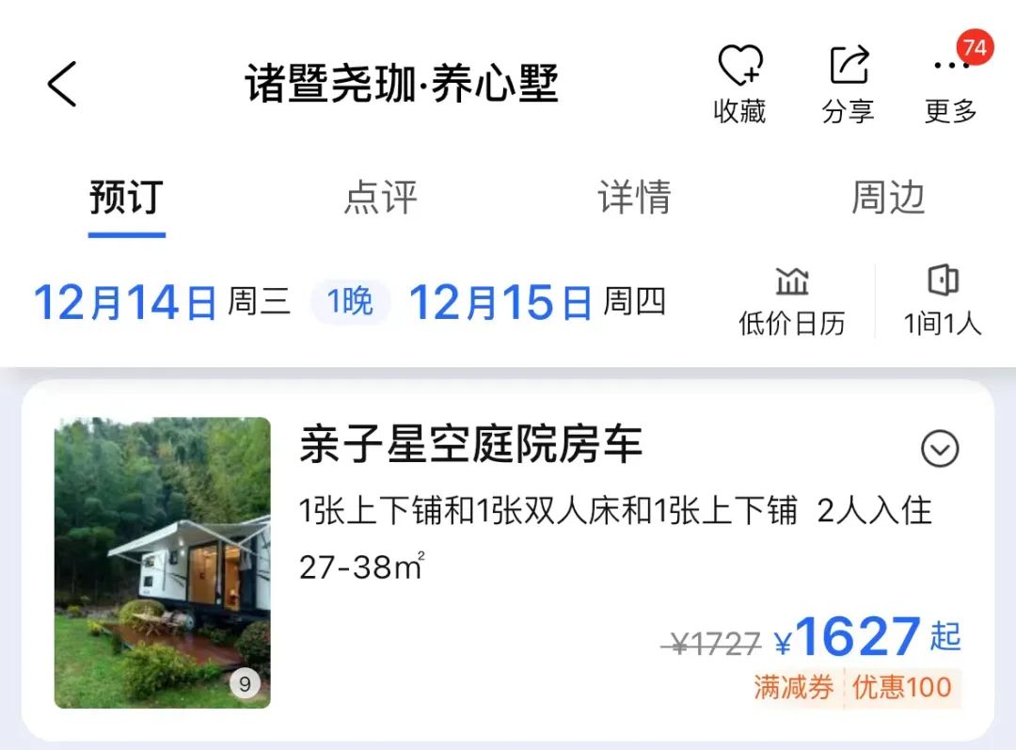The width and height of the screenshot is (1016, 750).
Task: Switch to the 详情 details tab
Action: coord(634,197)
